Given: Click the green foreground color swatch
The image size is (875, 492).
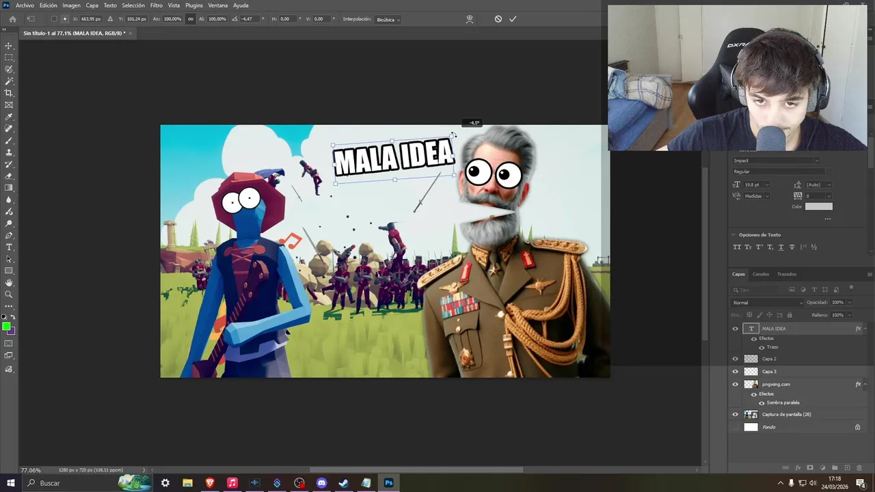Looking at the screenshot, I should click(x=6, y=326).
